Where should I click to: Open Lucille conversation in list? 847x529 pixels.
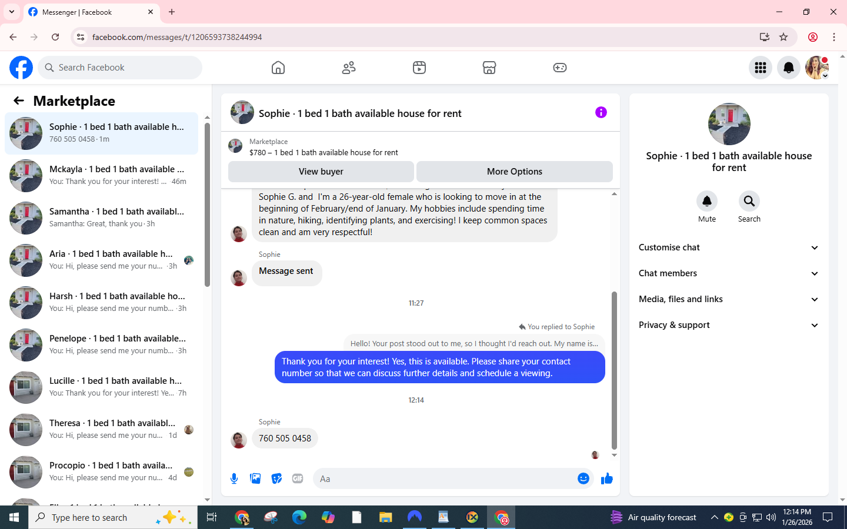pos(101,387)
